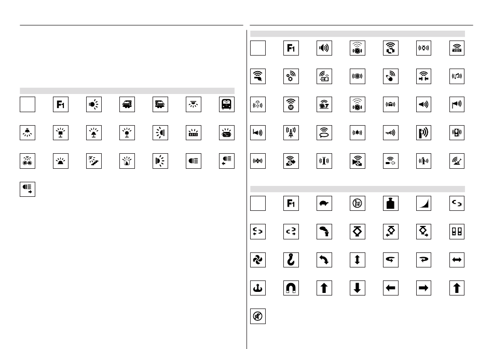The height and width of the screenshot is (349, 493).
Task: Pick the curved ramp gradient icon
Action: click(423, 203)
